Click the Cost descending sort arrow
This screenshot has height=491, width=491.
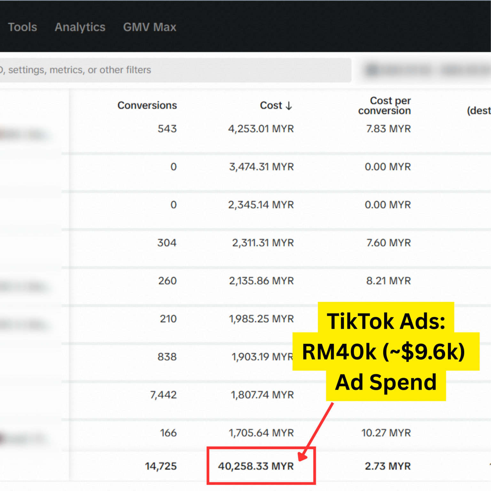tap(289, 106)
